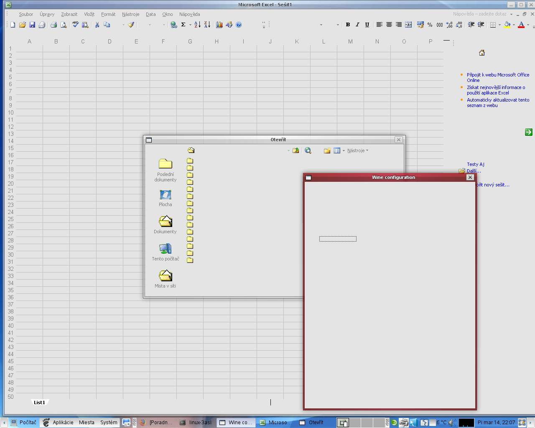Open the Data menu

(x=151, y=14)
